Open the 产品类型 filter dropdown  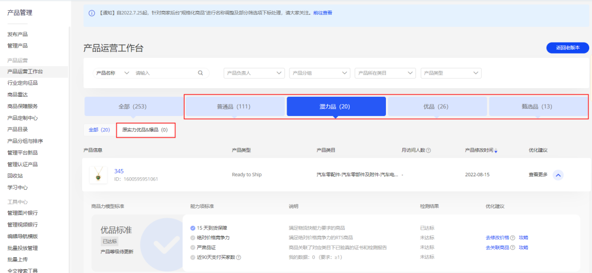pyautogui.click(x=451, y=73)
